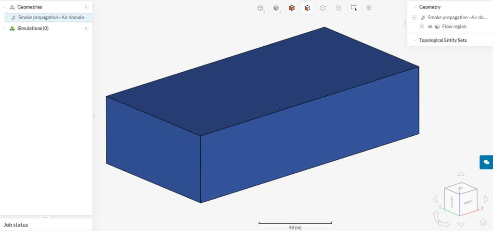This screenshot has height=231, width=493.
Task: Click the right Geometry panel splitter handle
Action: [x=405, y=23]
